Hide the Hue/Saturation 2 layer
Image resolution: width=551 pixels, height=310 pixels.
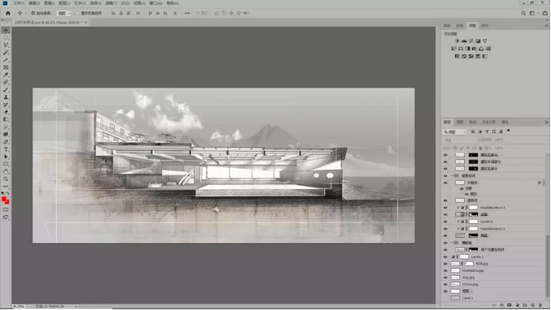click(445, 208)
